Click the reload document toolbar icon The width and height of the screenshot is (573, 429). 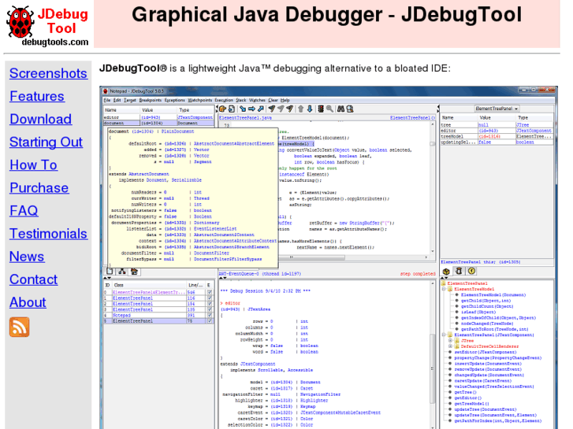tap(232, 109)
